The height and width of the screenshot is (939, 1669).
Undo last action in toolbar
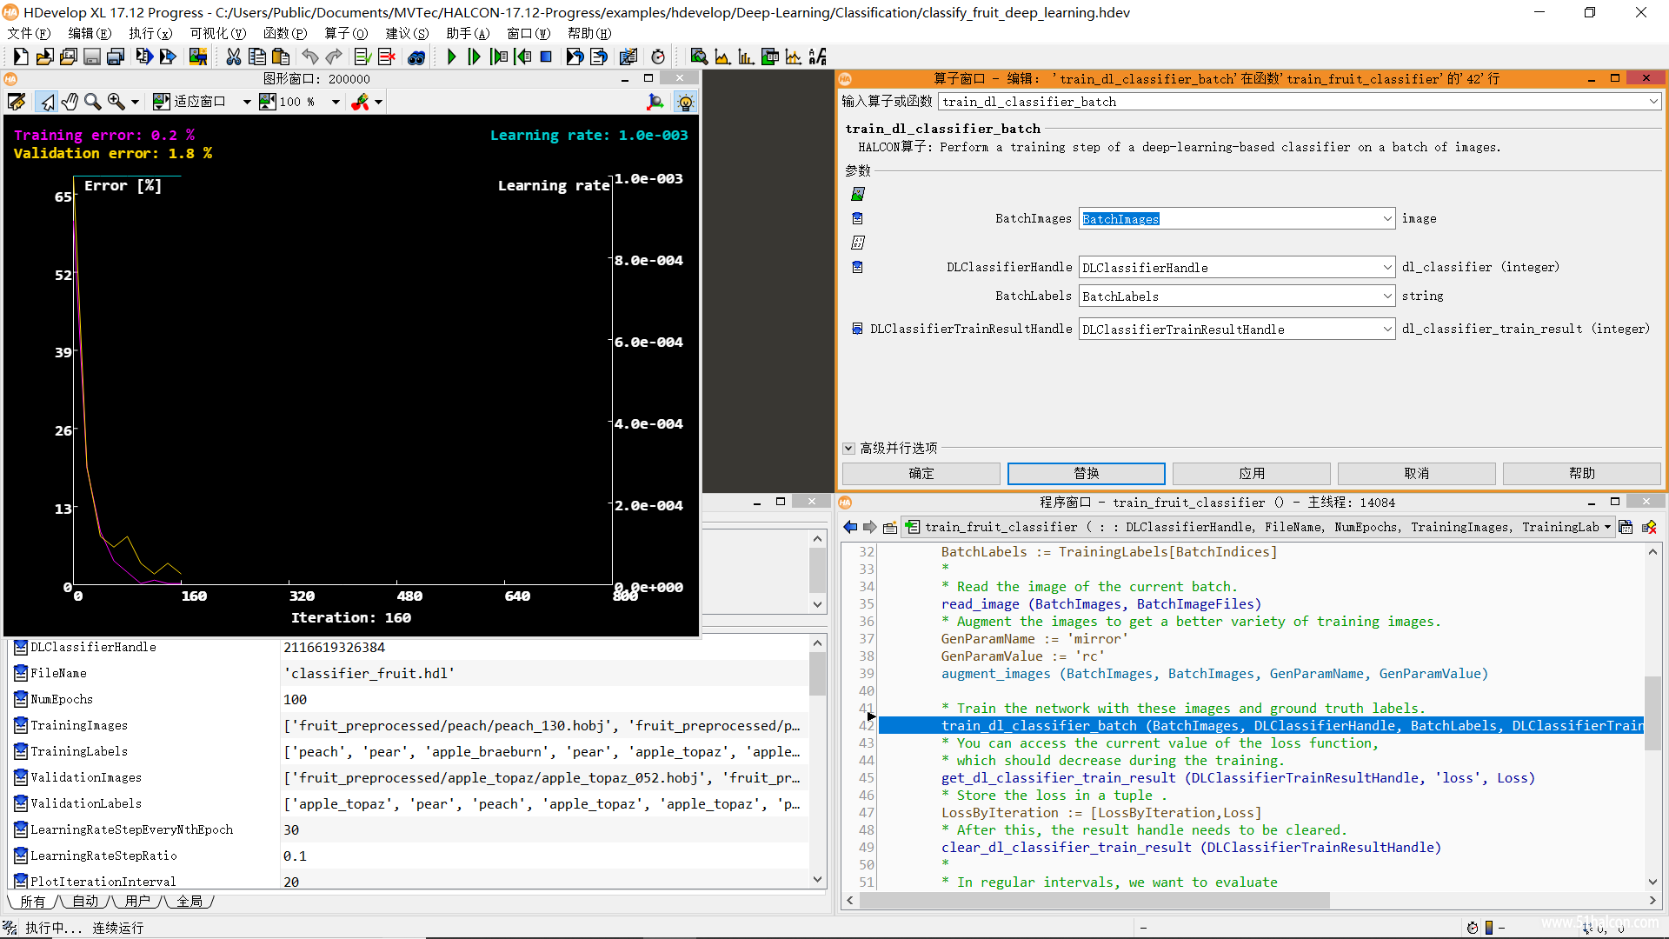310,57
